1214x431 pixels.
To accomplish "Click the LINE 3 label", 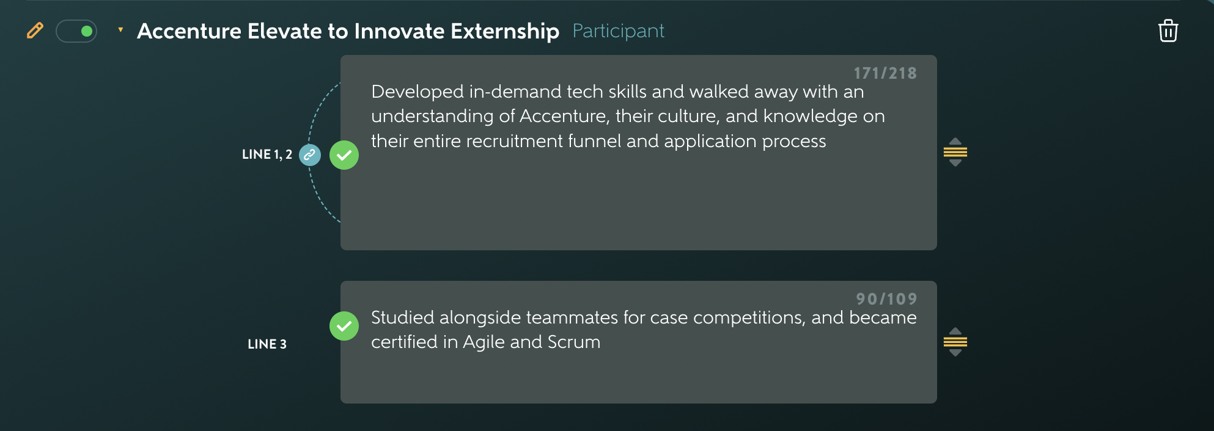I will point(267,344).
